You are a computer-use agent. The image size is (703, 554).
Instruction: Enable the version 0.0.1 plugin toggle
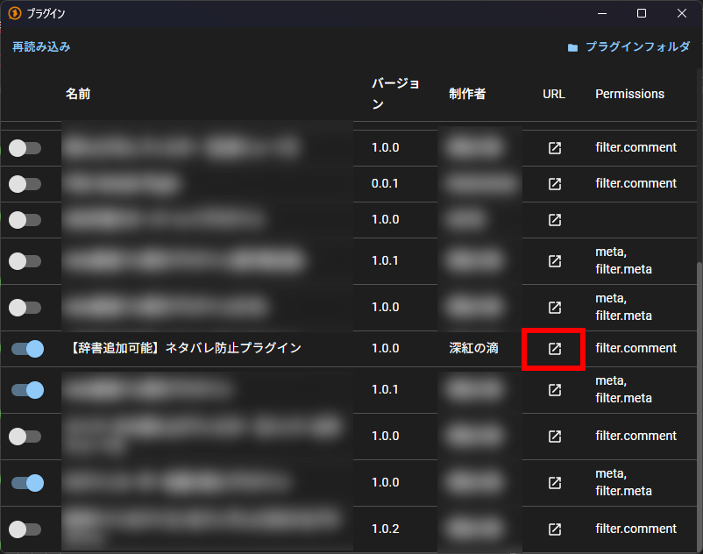pyautogui.click(x=25, y=184)
